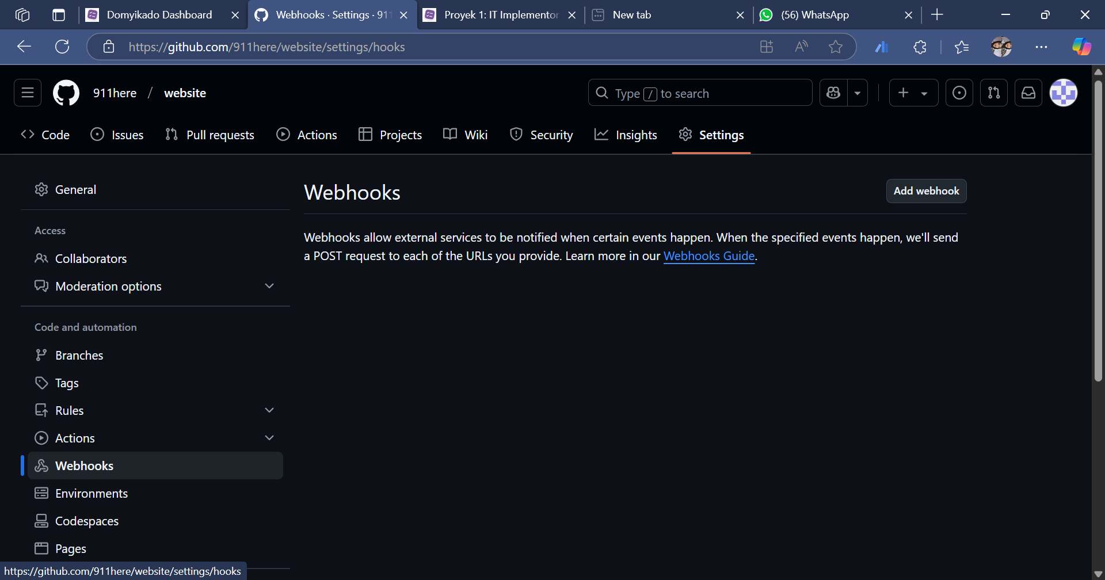Open the tab actions menu icon
The image size is (1105, 580).
(59, 15)
